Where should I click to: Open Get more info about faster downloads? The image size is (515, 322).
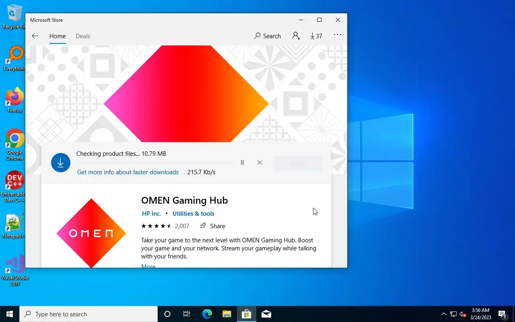click(x=128, y=172)
